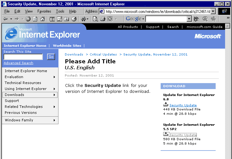Open the Search explorer bar pane icon
Screen dimensions: 232x159
[52, 19]
